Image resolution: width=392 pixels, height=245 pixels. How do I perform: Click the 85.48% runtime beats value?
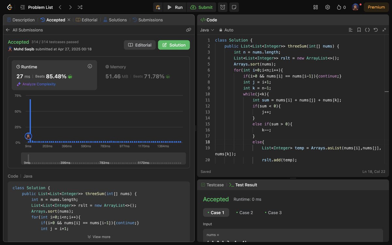(56, 76)
